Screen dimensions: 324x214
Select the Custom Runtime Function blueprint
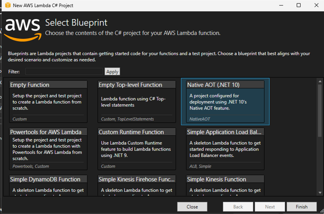tap(137, 149)
